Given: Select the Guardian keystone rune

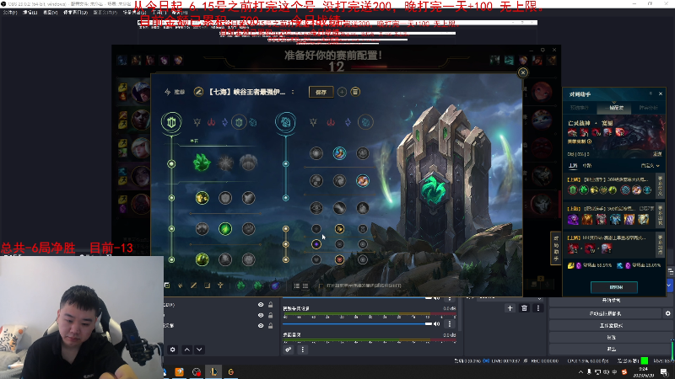Looking at the screenshot, I should tap(248, 163).
